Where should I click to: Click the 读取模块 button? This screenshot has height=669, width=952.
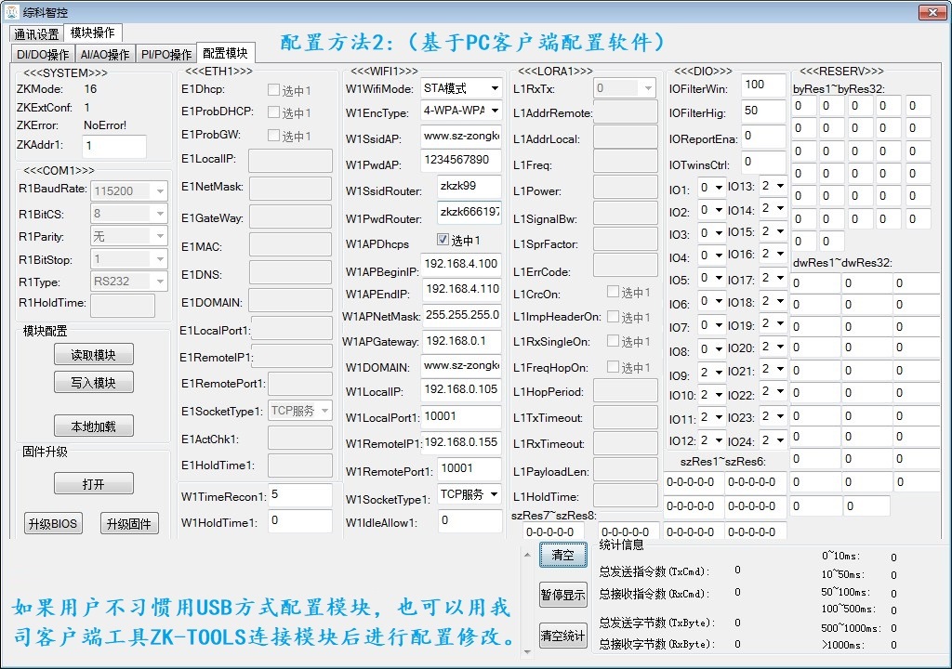(x=94, y=355)
